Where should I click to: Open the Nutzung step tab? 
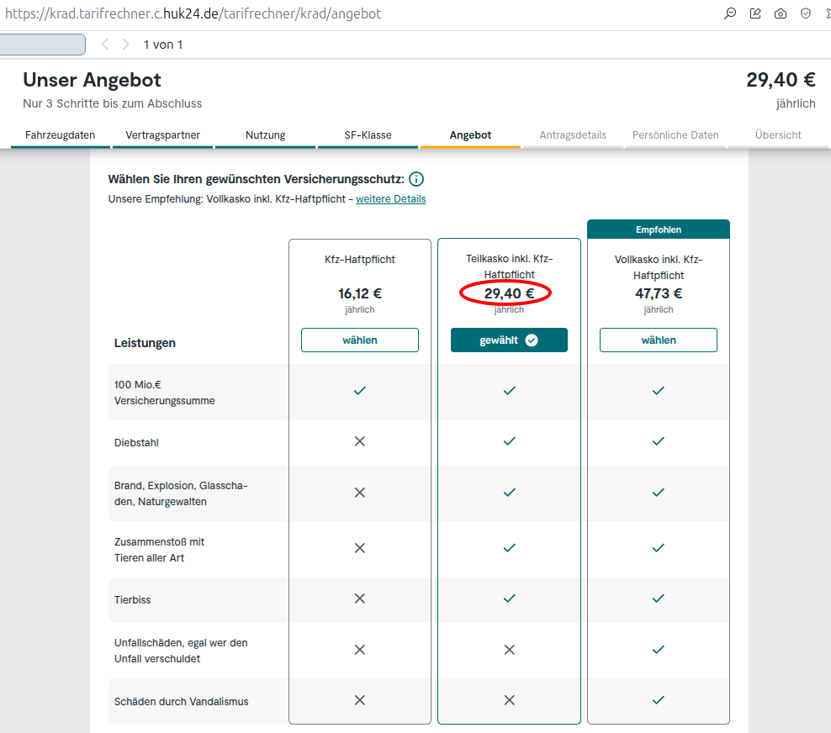coord(265,135)
